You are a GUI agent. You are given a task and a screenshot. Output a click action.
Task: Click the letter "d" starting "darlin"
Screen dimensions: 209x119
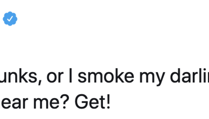click(175, 77)
